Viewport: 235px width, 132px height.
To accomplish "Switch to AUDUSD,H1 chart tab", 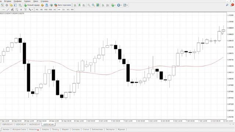I will coord(35,124).
